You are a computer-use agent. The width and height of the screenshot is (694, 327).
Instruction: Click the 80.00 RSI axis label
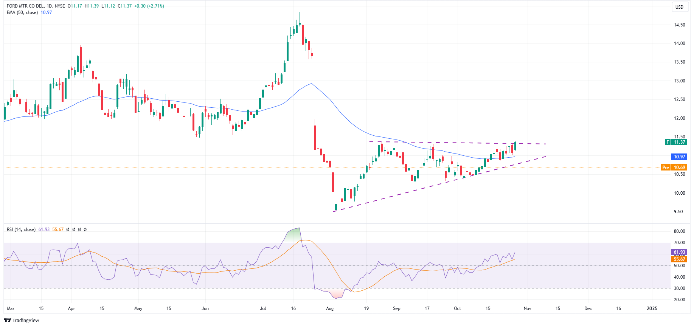coord(679,231)
